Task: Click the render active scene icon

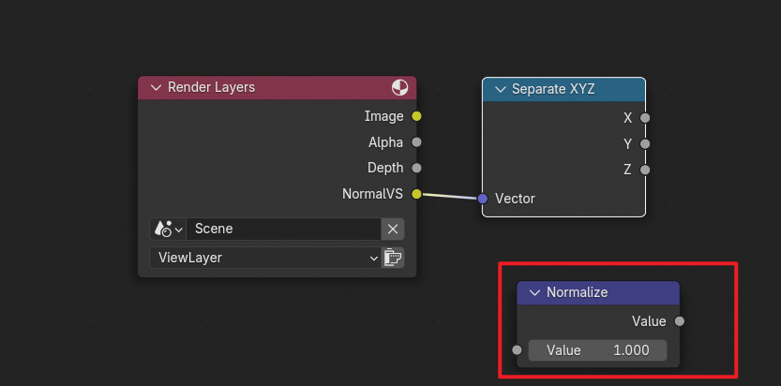Action: tap(393, 257)
